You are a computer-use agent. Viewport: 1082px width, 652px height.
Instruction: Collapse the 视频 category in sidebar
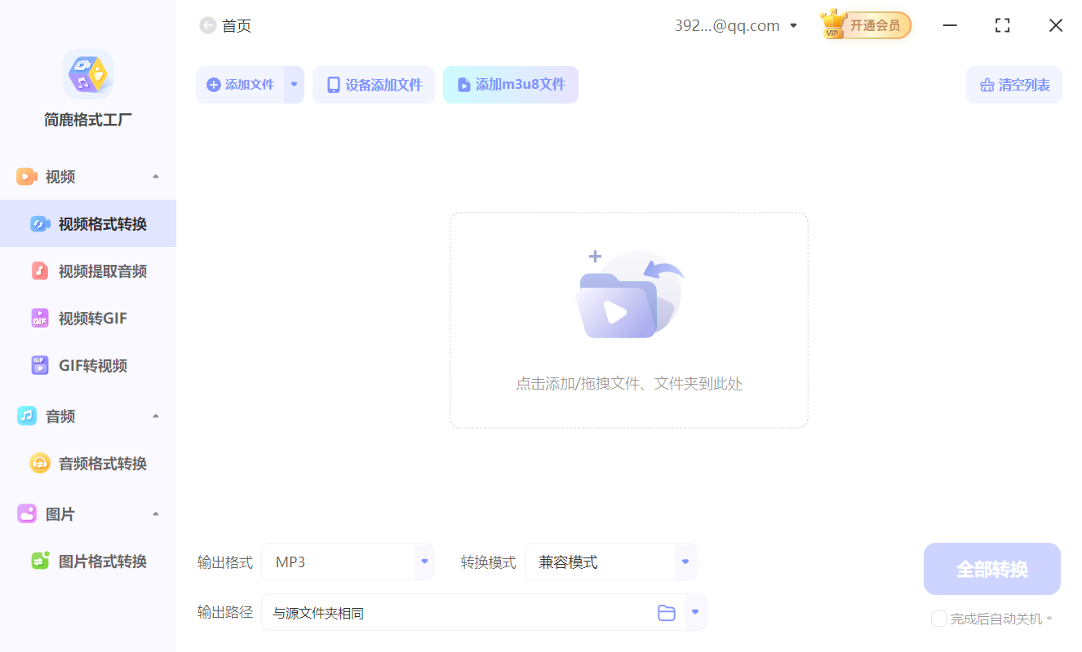click(x=155, y=176)
